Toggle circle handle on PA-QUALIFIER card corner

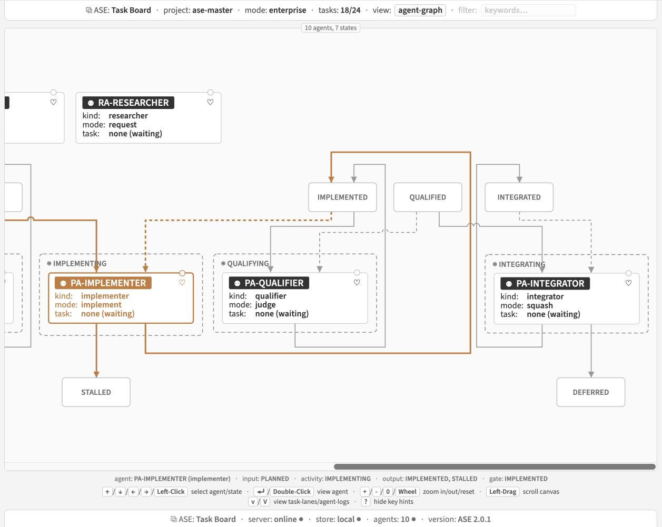[357, 273]
